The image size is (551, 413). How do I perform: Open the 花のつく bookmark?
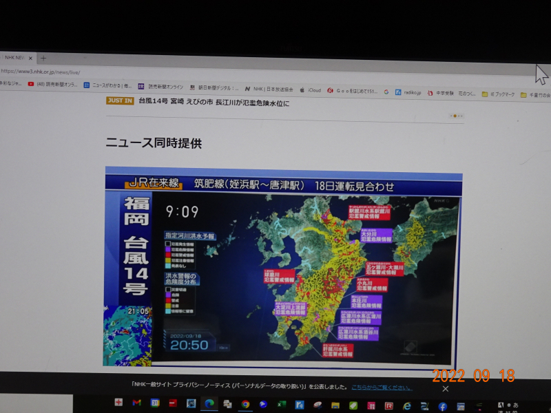(x=467, y=94)
